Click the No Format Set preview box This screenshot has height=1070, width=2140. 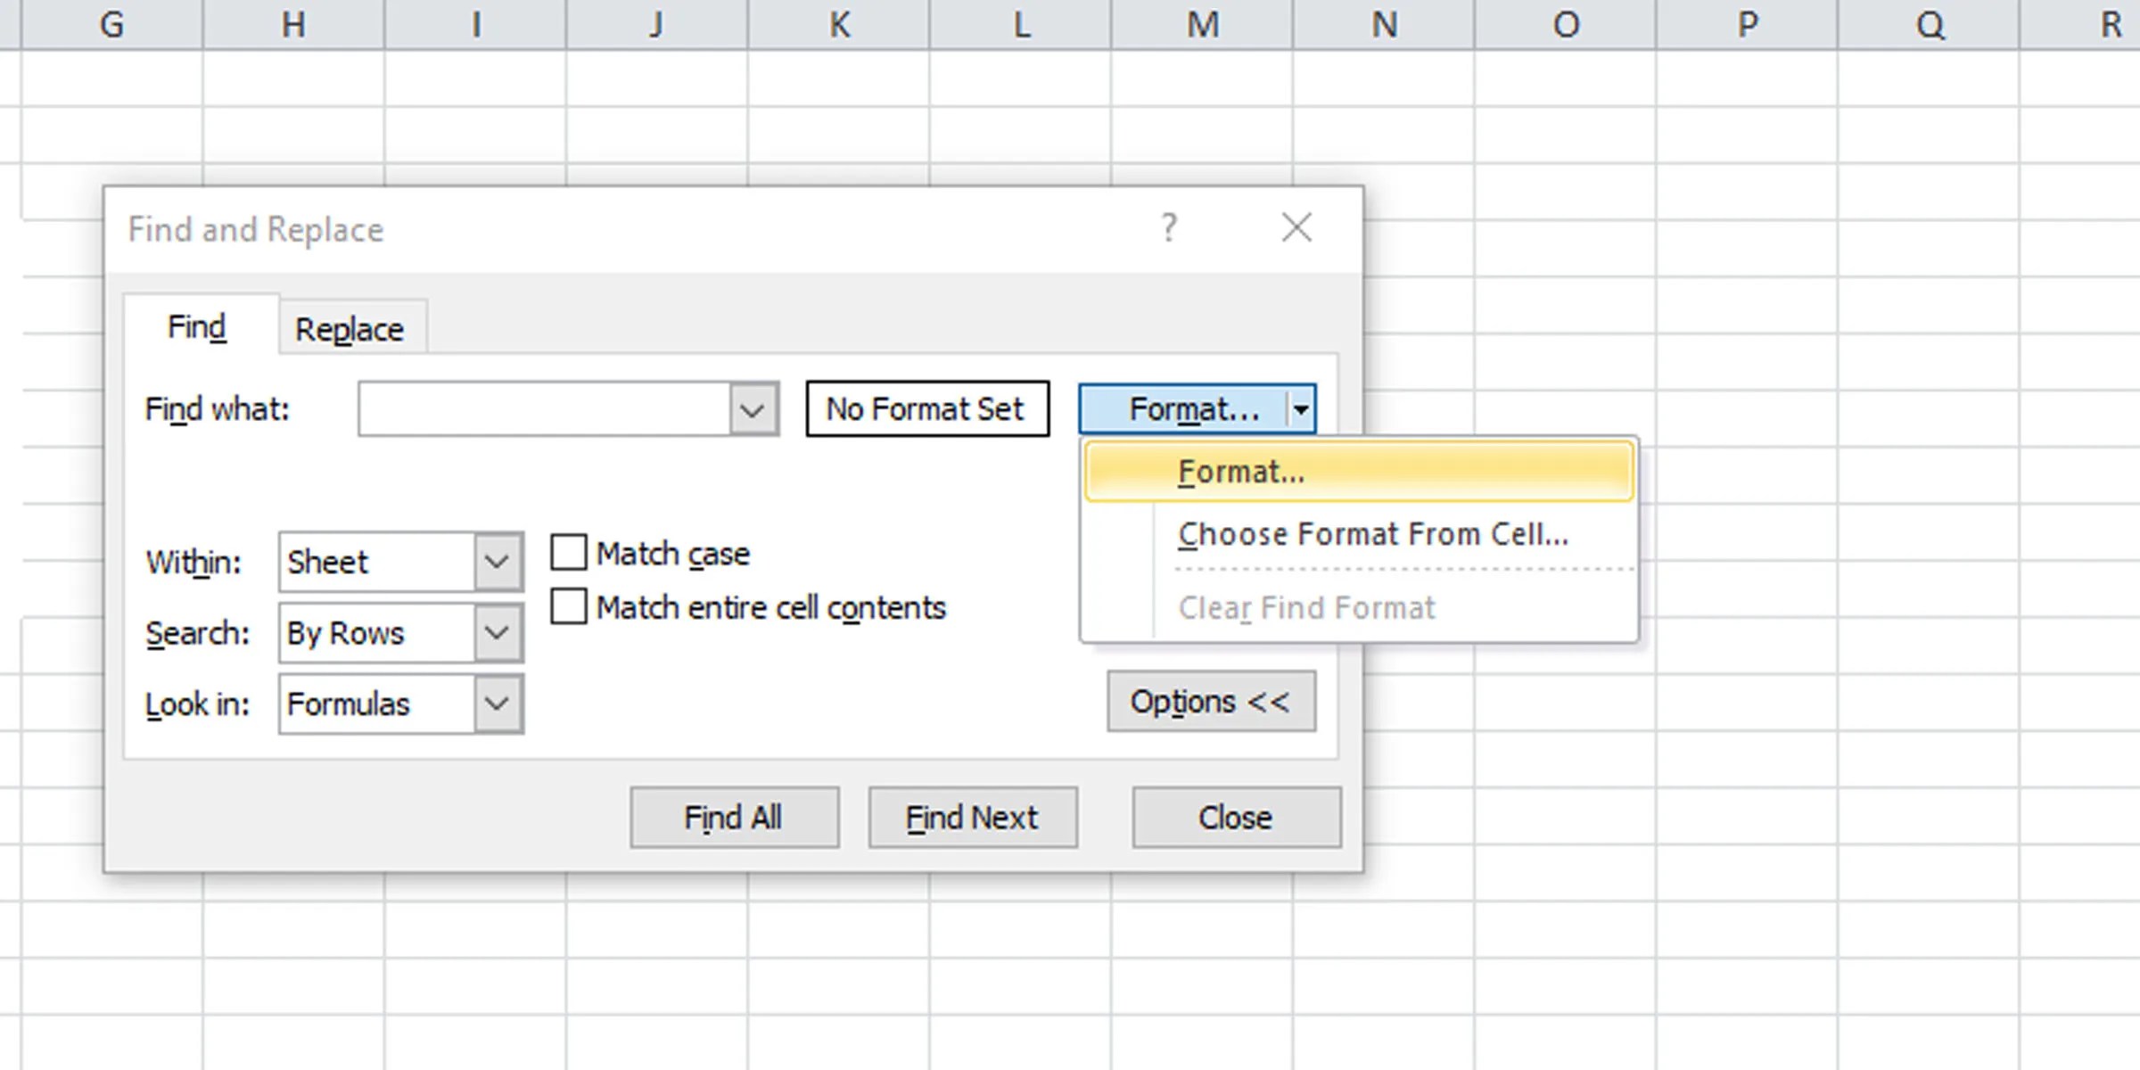tap(927, 408)
